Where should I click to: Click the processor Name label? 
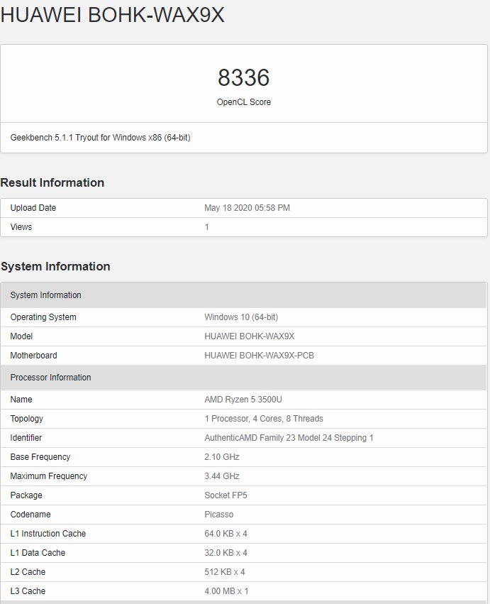click(21, 400)
